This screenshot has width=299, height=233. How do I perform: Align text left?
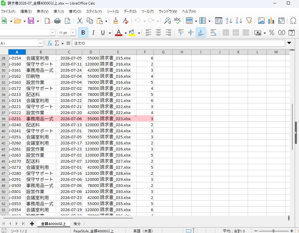[148, 32]
